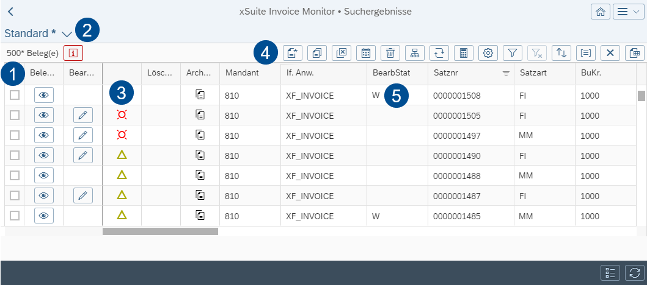Click the bracketed lines details icon
The width and height of the screenshot is (647, 285).
coord(586,52)
